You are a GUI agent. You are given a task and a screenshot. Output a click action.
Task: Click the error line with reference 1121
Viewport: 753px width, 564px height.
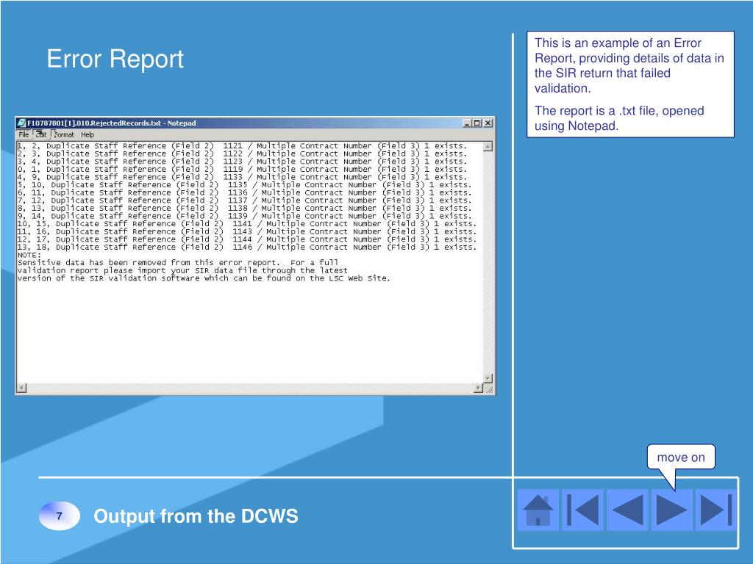click(242, 146)
